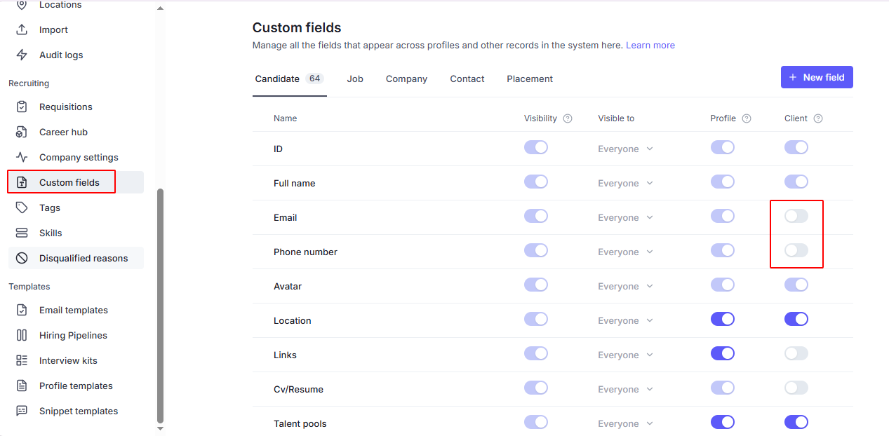Click the New field button
The image size is (889, 436).
[x=817, y=77]
